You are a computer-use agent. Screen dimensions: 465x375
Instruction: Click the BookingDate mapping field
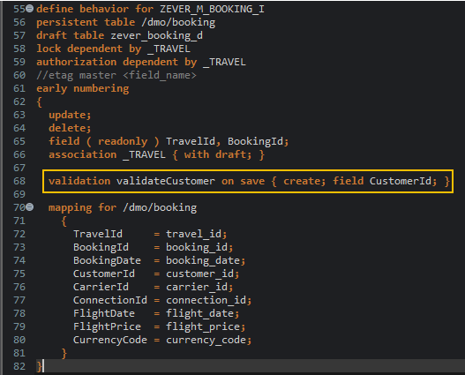coord(107,260)
